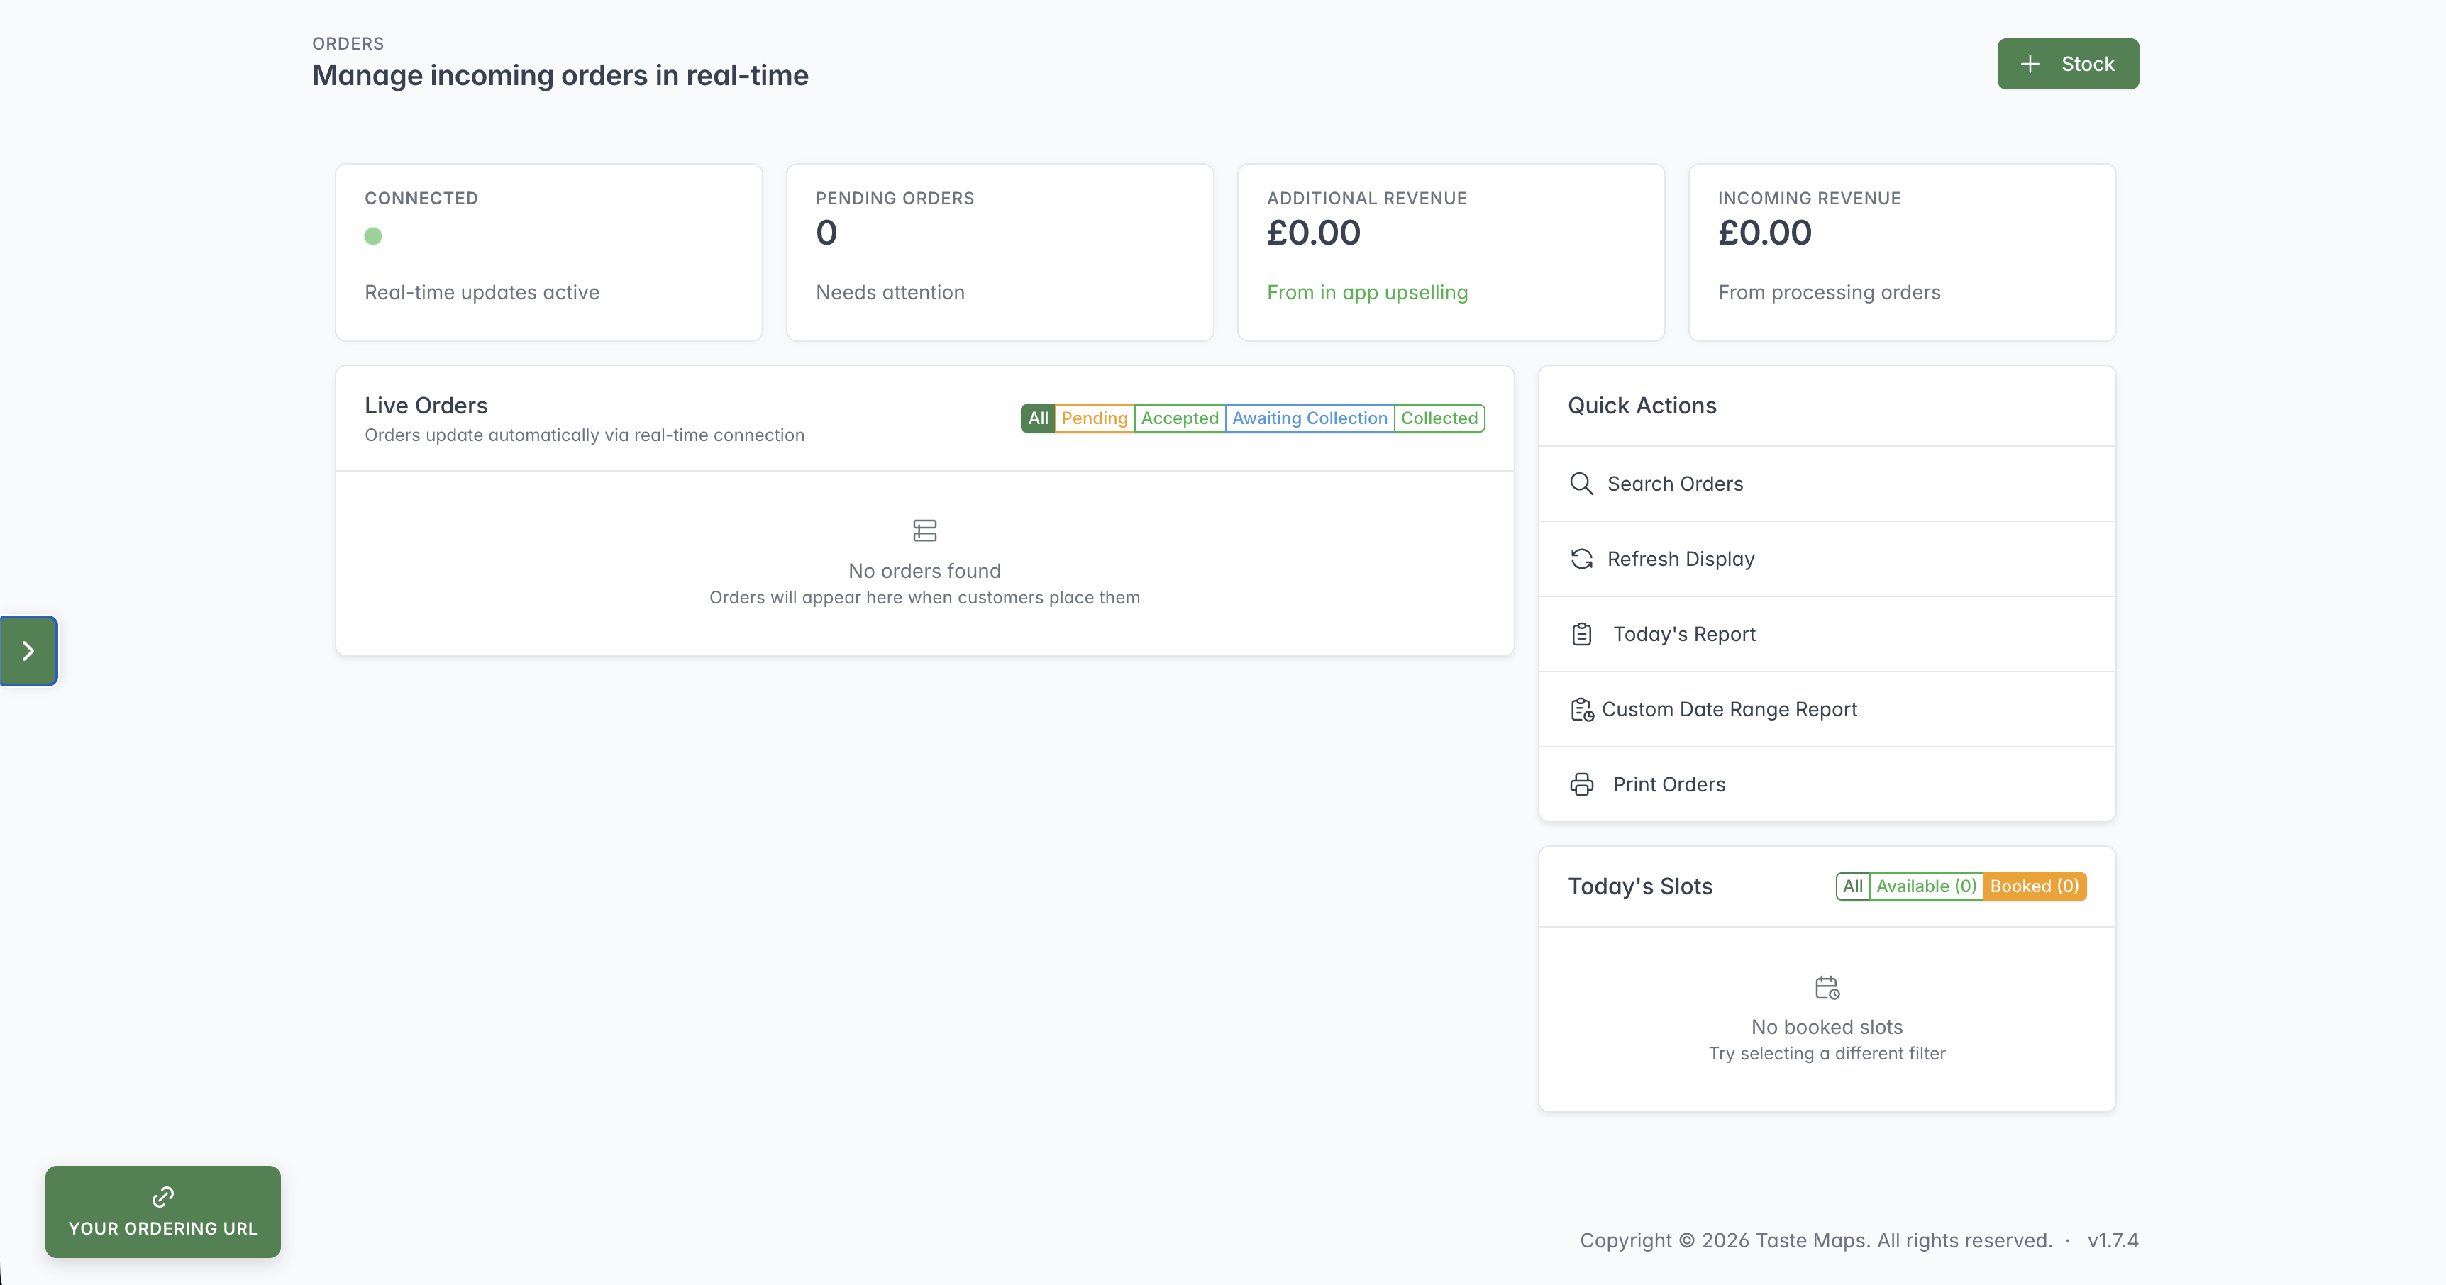The width and height of the screenshot is (2446, 1285).
Task: Click the Custom Date Range Report icon
Action: tap(1582, 710)
